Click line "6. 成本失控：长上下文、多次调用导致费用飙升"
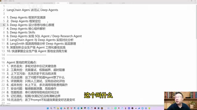Viewport: 197px width, 110px height. pyautogui.click(x=37, y=85)
